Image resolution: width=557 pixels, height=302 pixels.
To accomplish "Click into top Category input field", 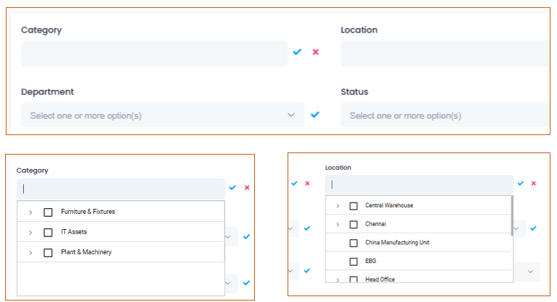I will pos(154,53).
